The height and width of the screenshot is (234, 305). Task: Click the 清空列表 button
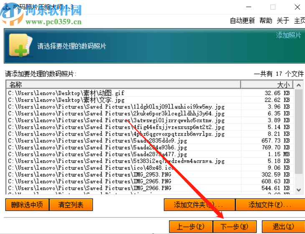71,205
